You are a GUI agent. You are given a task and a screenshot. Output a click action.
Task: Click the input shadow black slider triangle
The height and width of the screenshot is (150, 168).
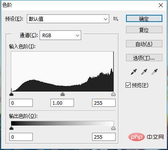point(12,94)
